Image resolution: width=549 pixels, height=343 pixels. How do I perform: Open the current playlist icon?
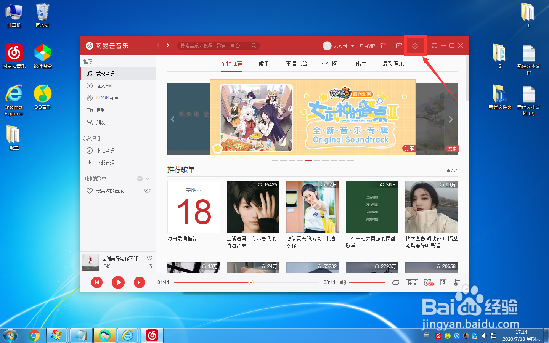click(x=457, y=282)
